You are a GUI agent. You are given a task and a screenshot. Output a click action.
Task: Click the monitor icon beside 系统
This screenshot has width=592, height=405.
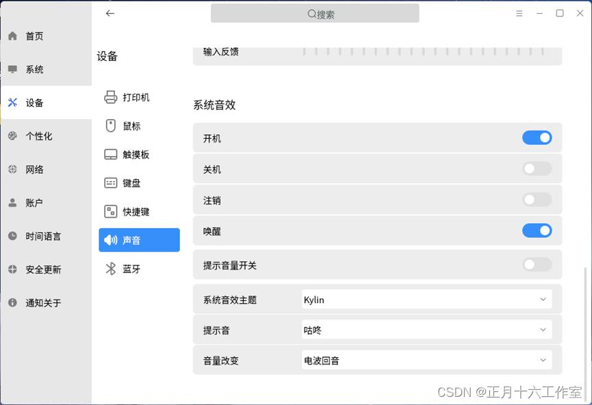12,69
